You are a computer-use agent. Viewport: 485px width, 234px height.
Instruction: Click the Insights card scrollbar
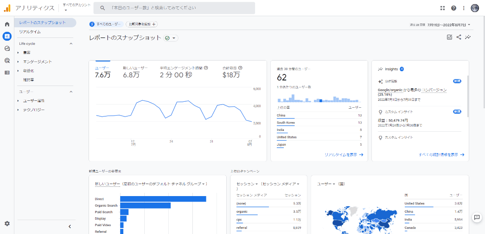[468, 96]
